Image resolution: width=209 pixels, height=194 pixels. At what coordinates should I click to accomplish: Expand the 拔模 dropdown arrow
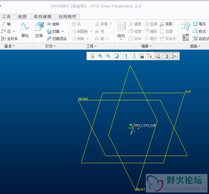[111, 24]
